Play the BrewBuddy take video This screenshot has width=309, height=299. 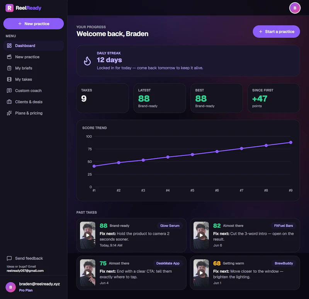click(201, 273)
